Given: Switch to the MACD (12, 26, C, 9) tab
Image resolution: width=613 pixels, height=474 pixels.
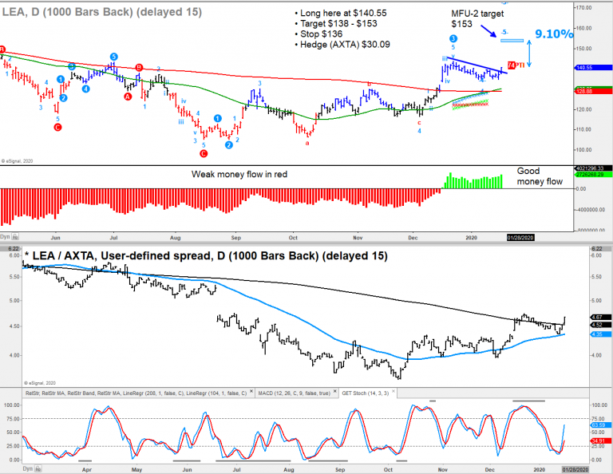Looking at the screenshot, I should (x=293, y=393).
